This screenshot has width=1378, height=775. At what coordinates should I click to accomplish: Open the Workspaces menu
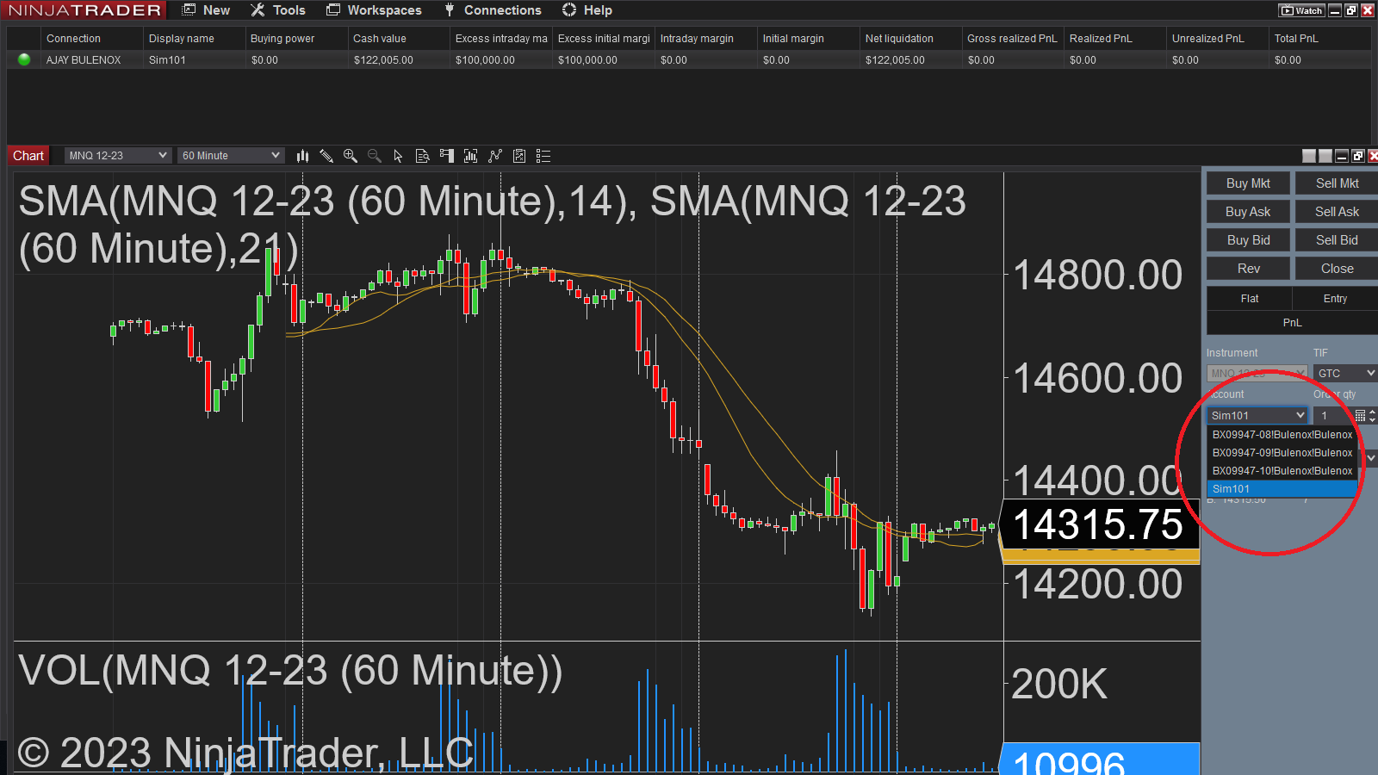pos(375,10)
